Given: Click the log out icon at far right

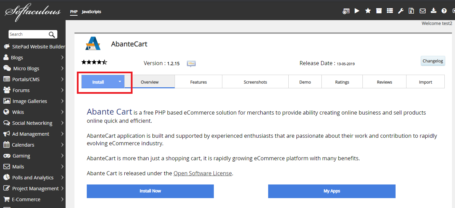Looking at the screenshot, I should (x=453, y=11).
